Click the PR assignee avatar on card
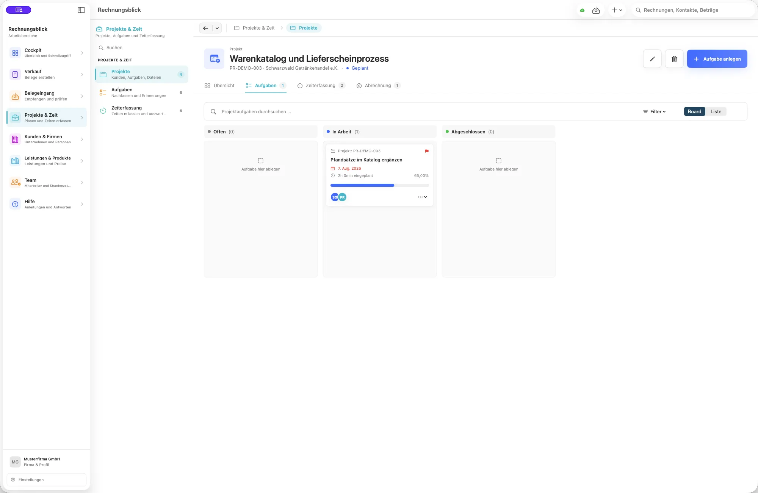 pos(343,197)
